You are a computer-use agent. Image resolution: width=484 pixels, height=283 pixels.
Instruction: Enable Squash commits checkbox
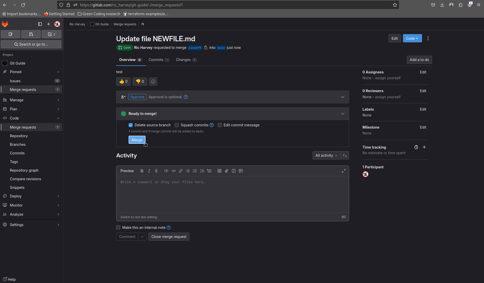[177, 125]
